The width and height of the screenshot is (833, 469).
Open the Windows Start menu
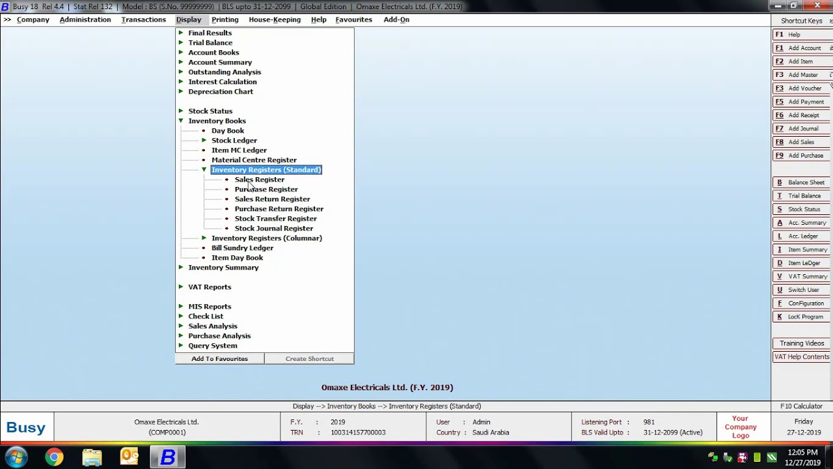16,457
